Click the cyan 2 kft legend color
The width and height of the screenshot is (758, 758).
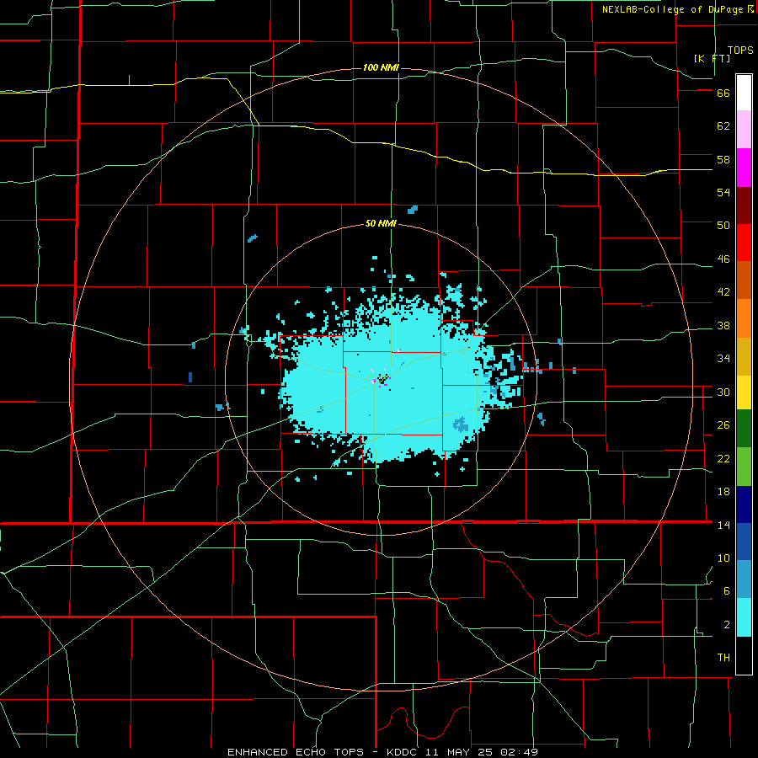click(744, 617)
